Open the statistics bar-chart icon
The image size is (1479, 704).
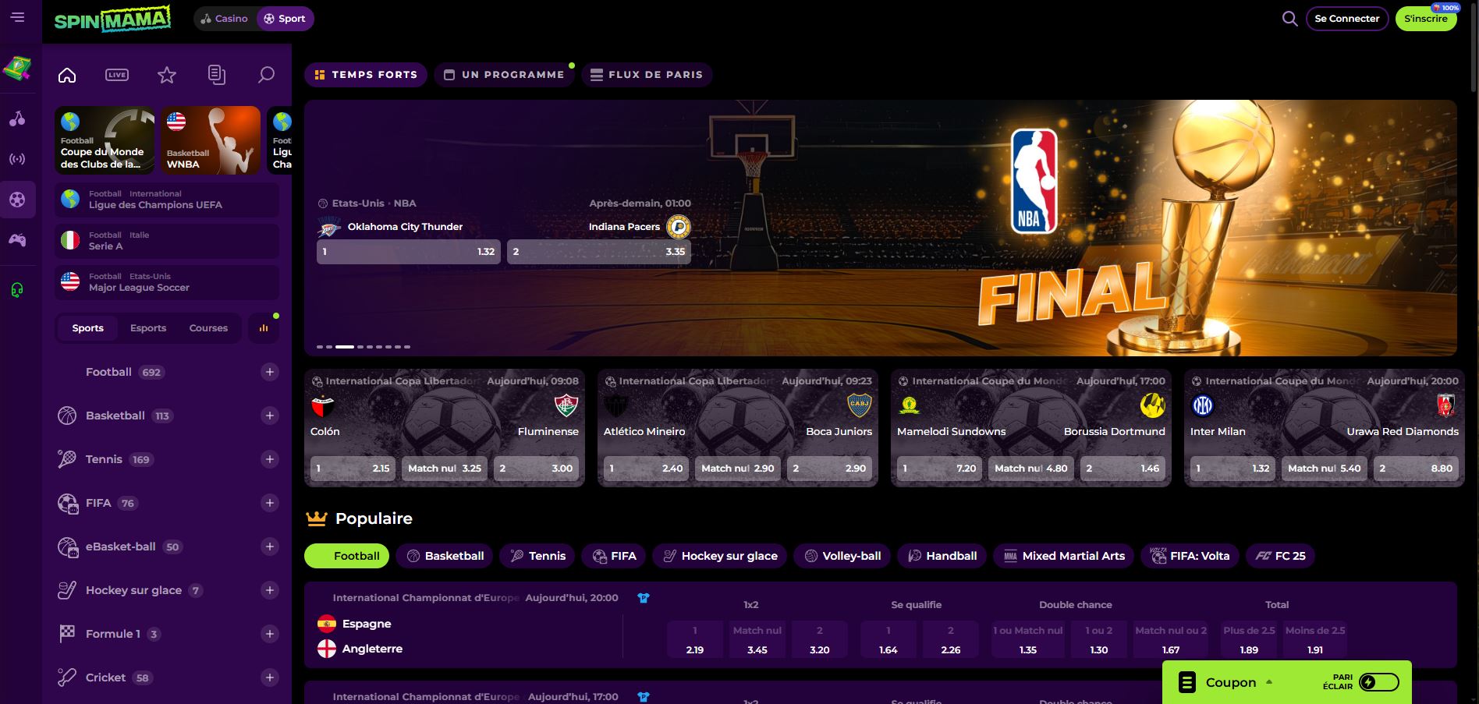[x=264, y=328]
